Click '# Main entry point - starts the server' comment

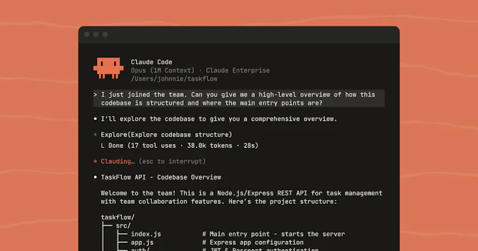click(273, 234)
